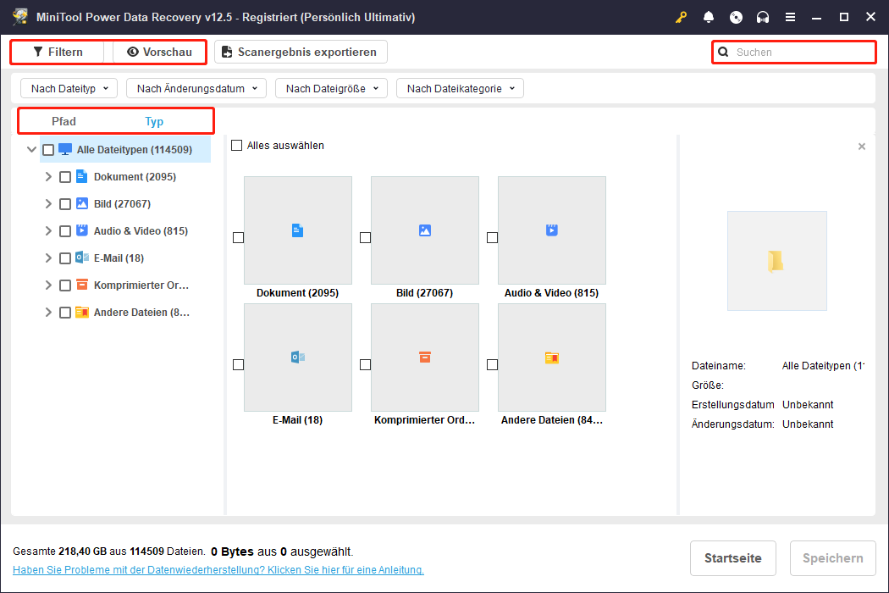Check the Audio & Video tree checkbox
Image resolution: width=889 pixels, height=593 pixels.
pos(65,231)
